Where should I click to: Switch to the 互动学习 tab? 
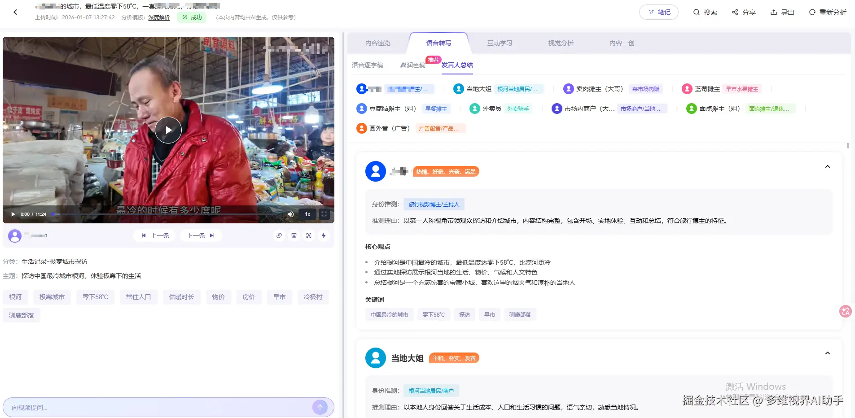(499, 43)
